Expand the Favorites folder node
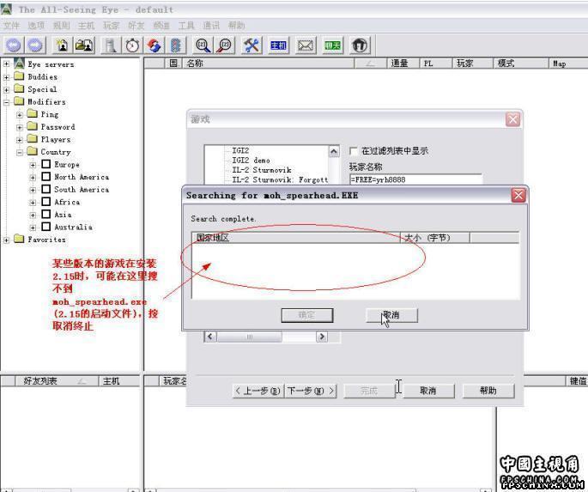Image resolution: width=588 pixels, height=492 pixels. tap(6, 240)
